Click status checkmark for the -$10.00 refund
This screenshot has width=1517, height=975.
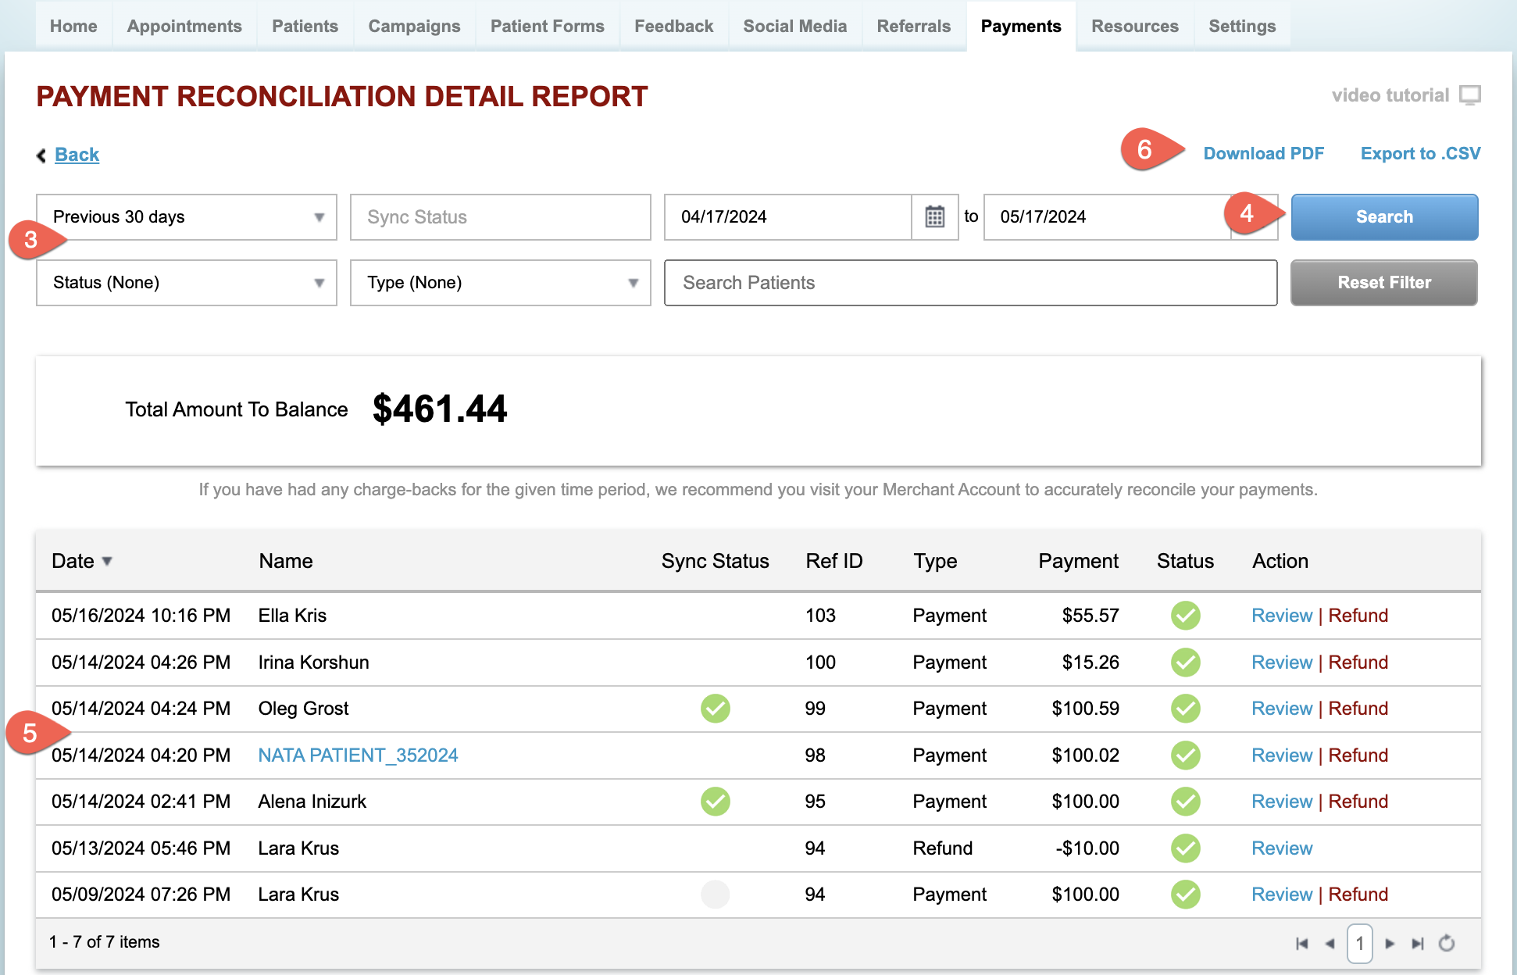click(1185, 848)
